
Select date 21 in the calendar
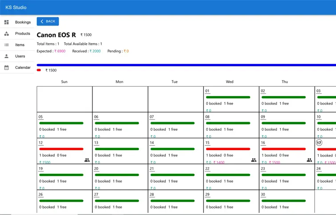[152, 168]
